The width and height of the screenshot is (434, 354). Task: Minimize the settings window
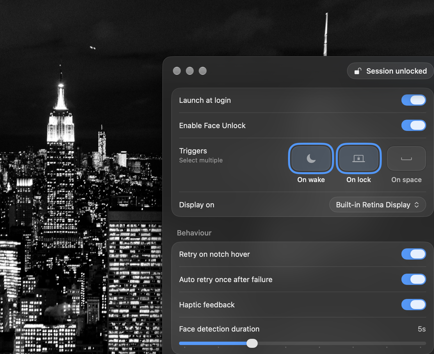coord(190,71)
